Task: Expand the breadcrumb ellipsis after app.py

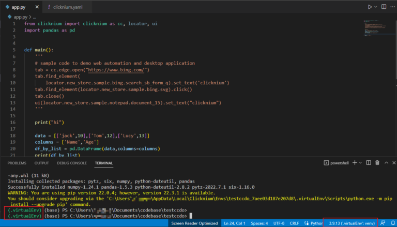Action: tap(35, 17)
